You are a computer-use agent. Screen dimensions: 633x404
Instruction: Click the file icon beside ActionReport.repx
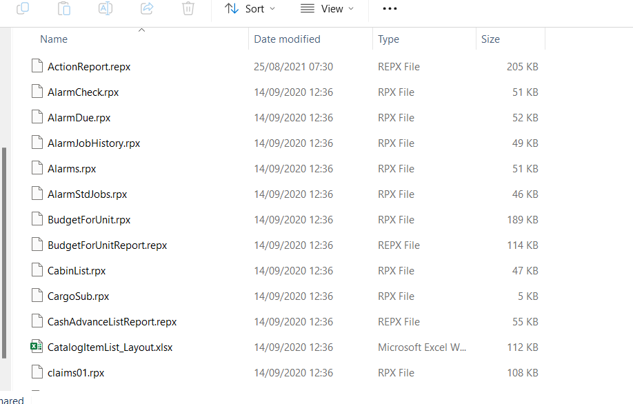[37, 66]
